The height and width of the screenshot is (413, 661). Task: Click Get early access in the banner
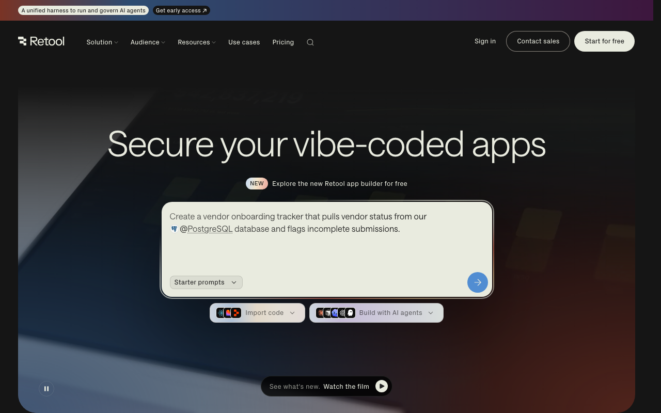pos(181,10)
